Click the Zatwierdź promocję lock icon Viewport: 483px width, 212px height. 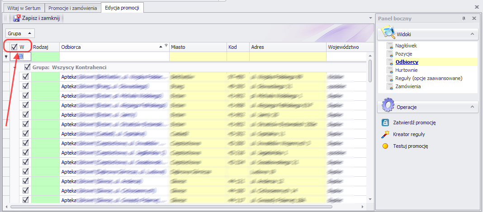point(385,122)
